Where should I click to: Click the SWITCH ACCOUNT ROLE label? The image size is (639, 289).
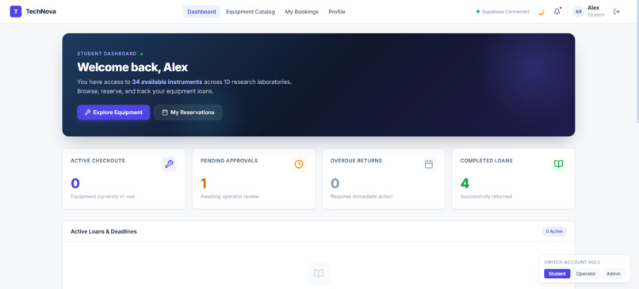pyautogui.click(x=572, y=263)
